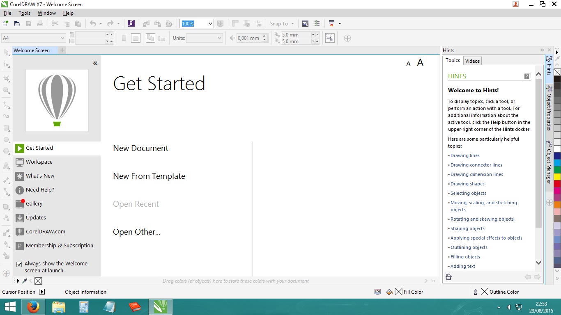Open the Tools menu
Screen dimensions: 561x315
(x=25, y=13)
